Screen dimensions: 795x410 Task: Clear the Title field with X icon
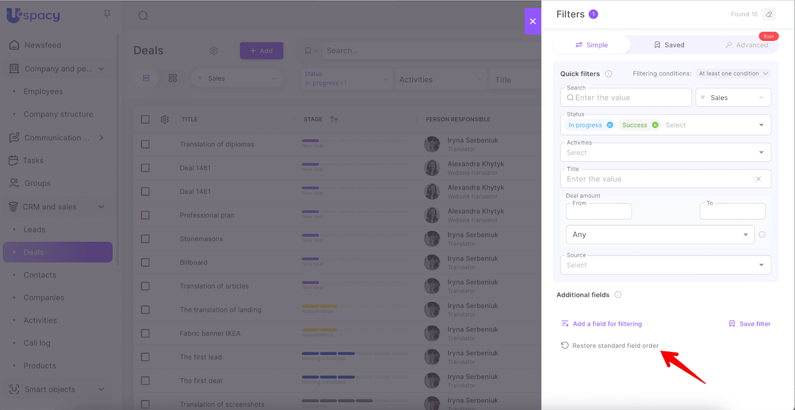point(758,179)
